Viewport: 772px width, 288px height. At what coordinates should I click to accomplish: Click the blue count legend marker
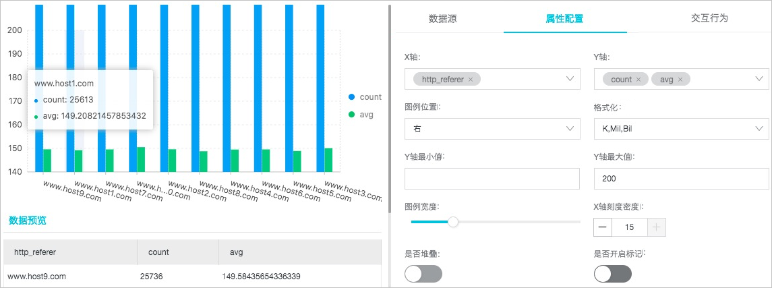(351, 97)
